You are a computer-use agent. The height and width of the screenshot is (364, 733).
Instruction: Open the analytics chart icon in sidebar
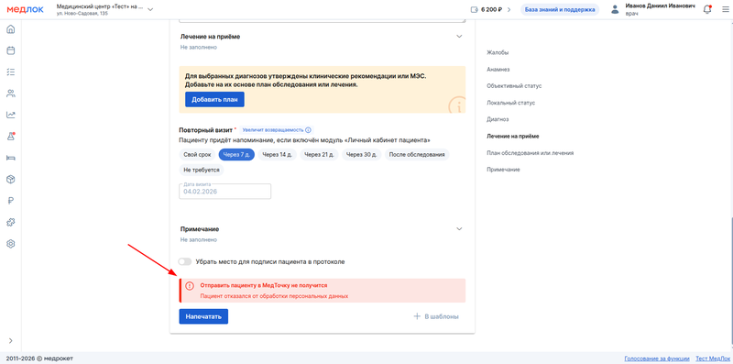11,115
